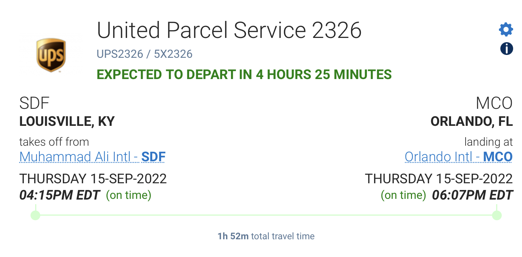
Task: Click the UPS2326 / 5X2326 flight identifier
Action: click(144, 54)
